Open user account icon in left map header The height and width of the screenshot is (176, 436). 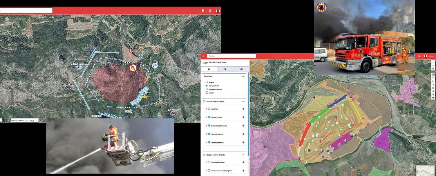218,11
